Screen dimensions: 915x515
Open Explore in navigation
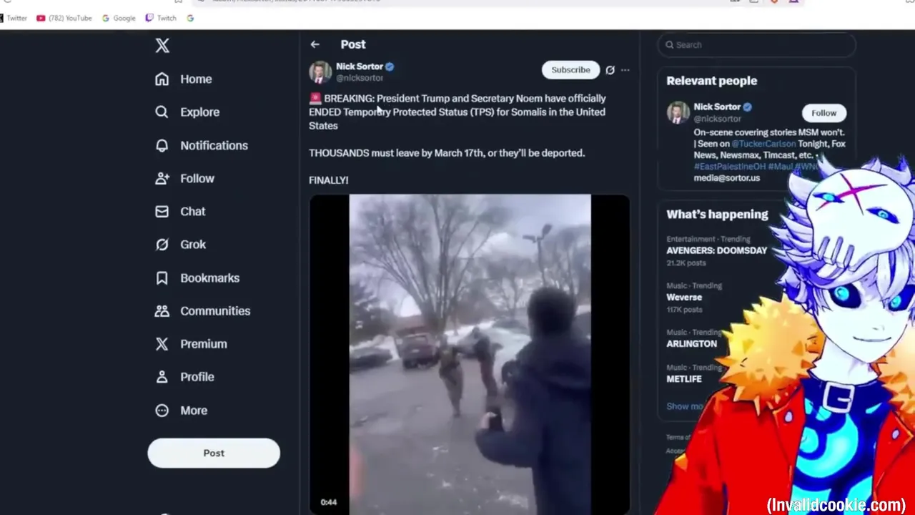coord(187,112)
